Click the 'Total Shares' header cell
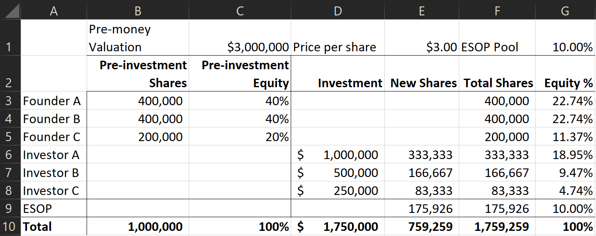Screen dimensions: 596x236 tap(497, 74)
